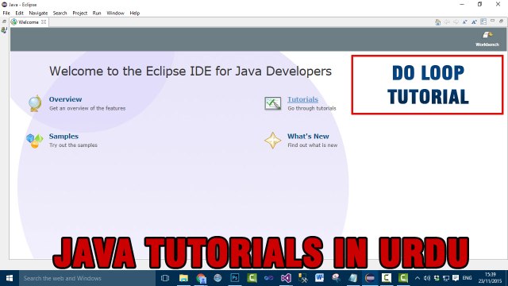
Task: Close the Welcome tab
Action: [44, 22]
